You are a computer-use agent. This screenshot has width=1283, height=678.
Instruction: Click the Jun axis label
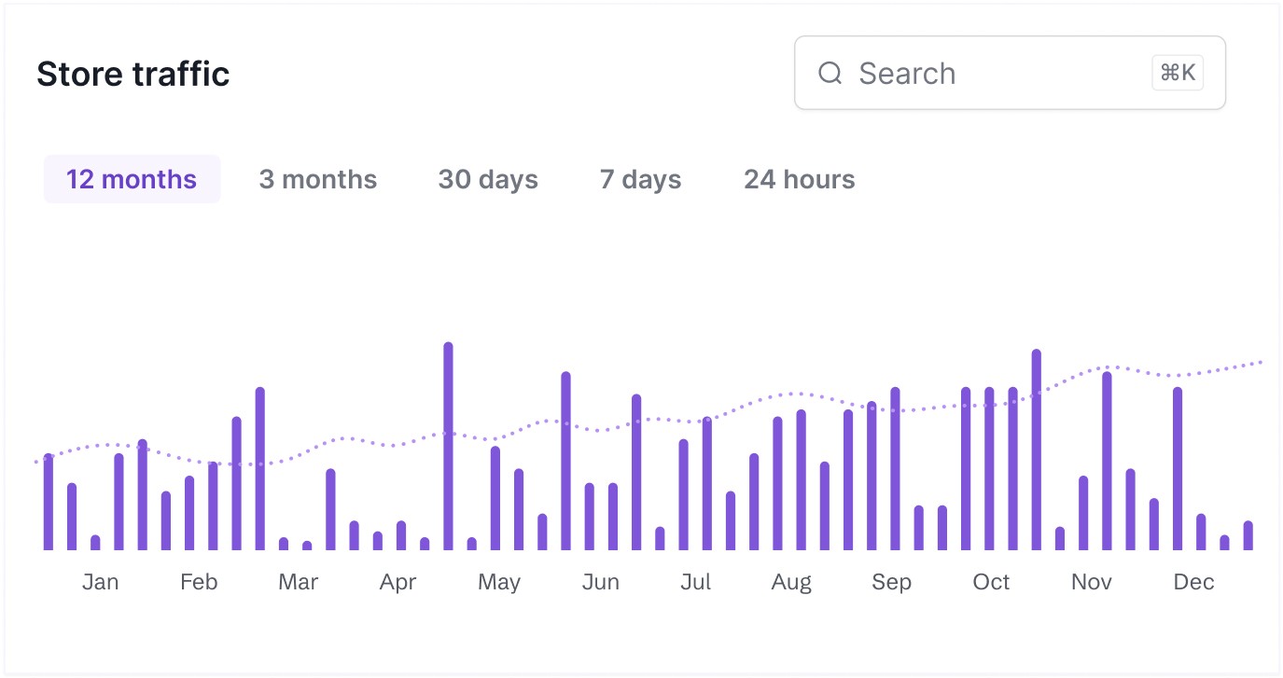(x=600, y=582)
